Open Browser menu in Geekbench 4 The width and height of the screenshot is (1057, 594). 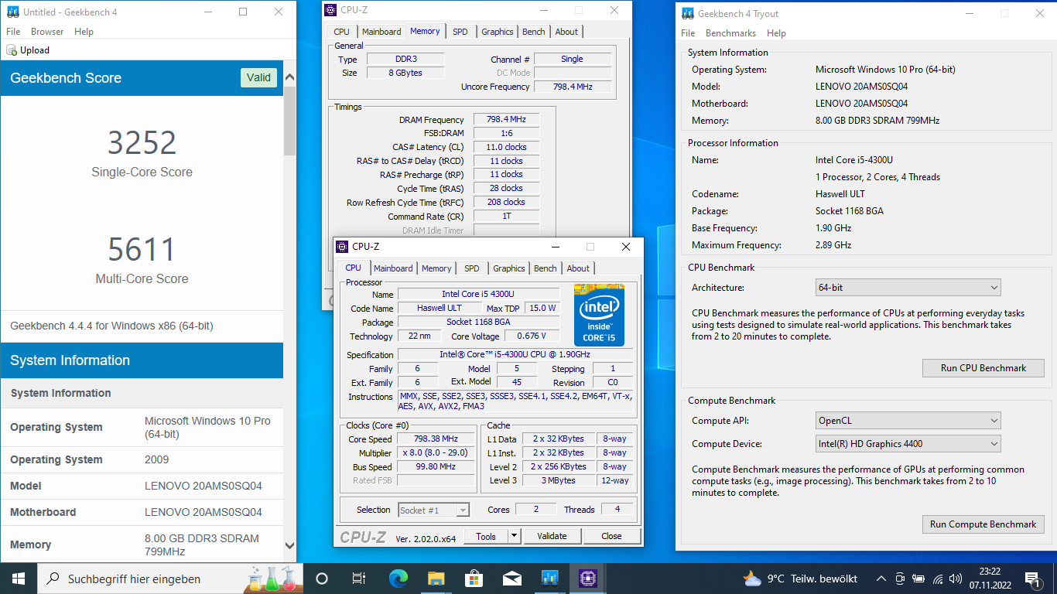(x=47, y=32)
